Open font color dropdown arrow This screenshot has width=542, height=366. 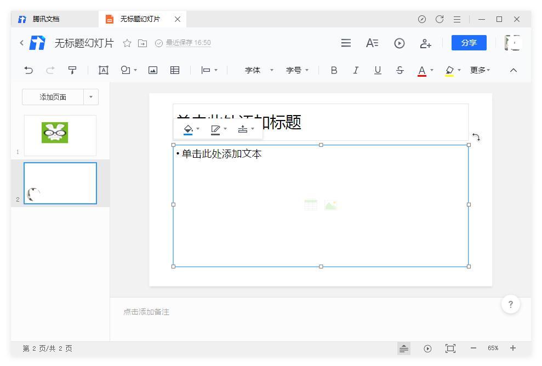click(432, 70)
